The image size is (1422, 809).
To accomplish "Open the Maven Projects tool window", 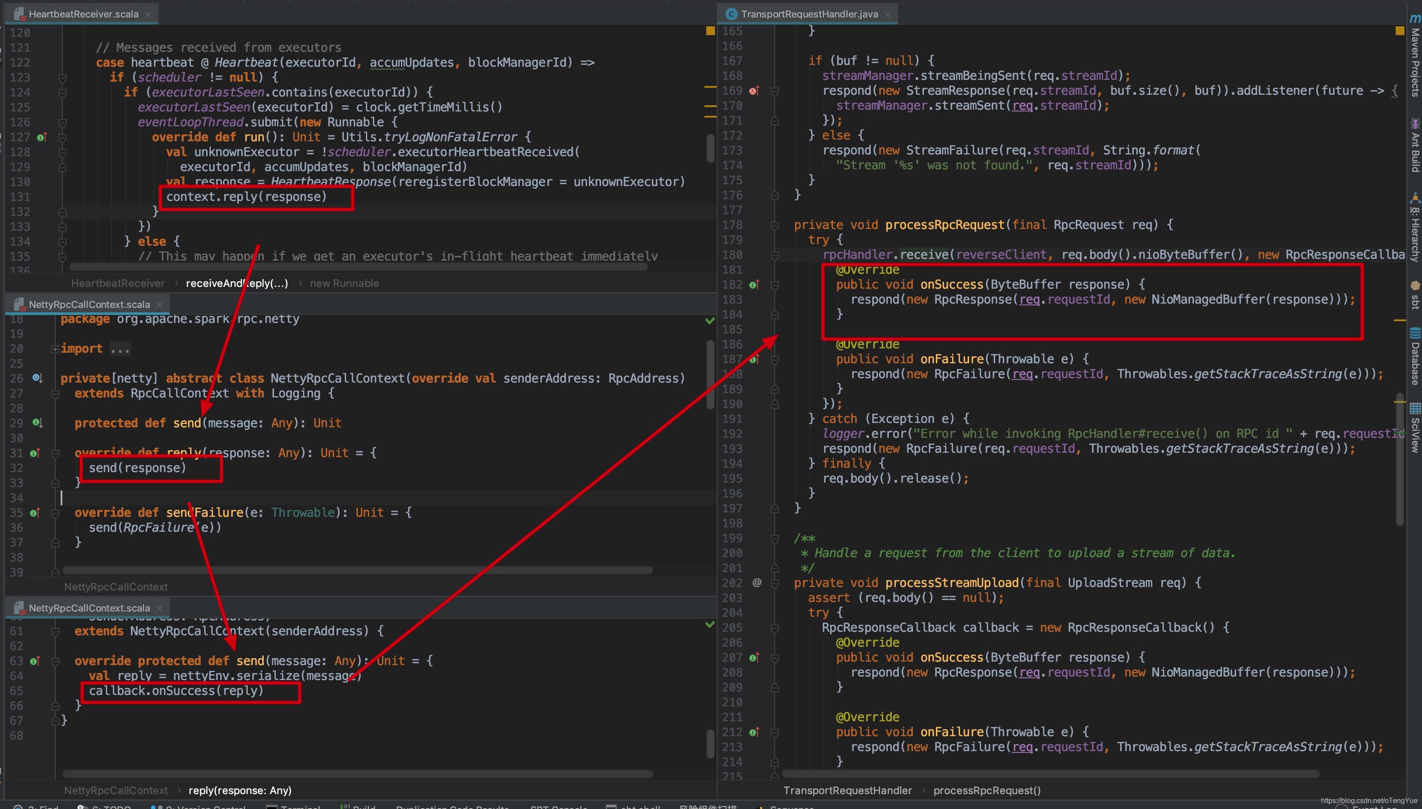I will tap(1415, 56).
